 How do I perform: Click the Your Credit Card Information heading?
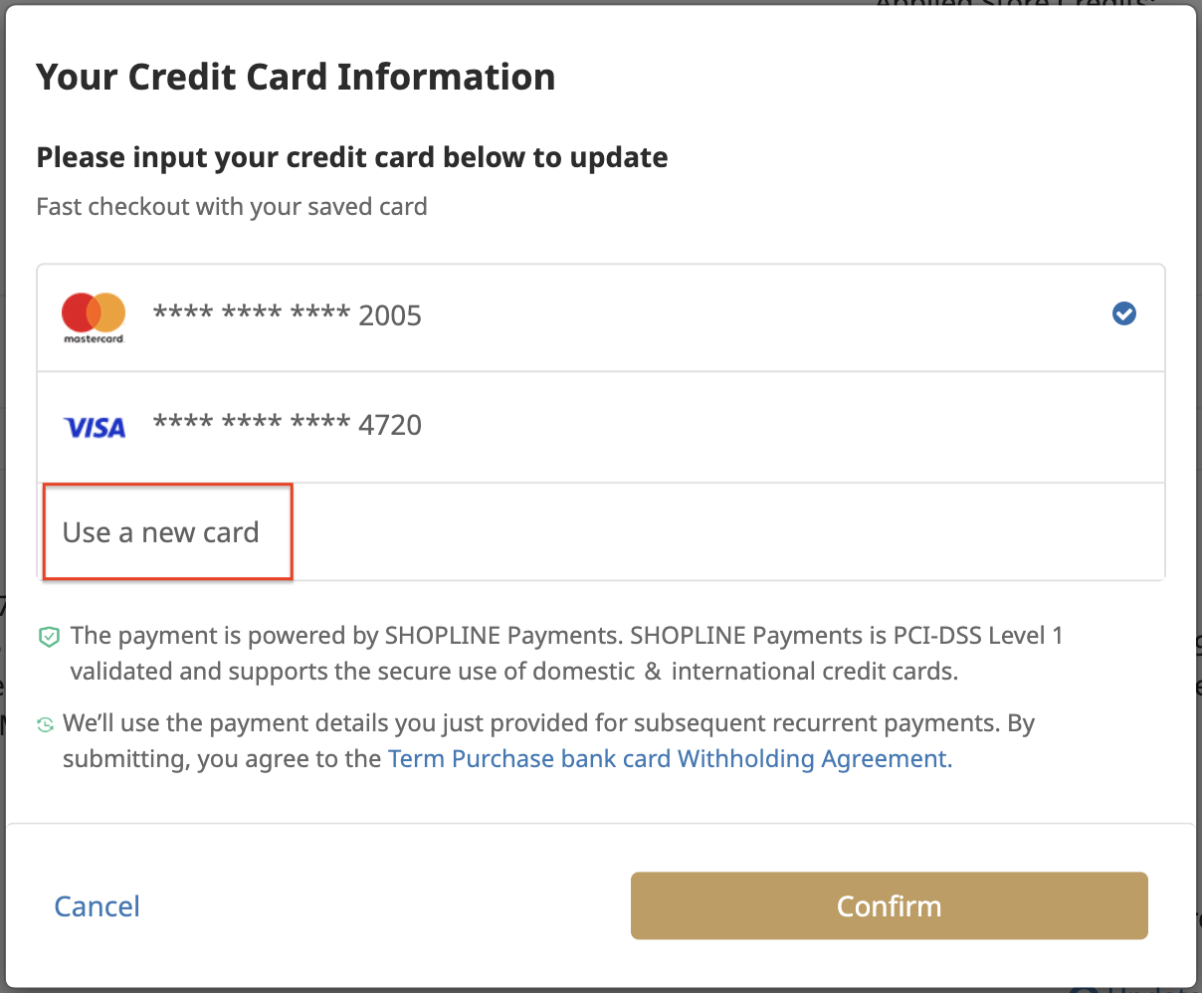pos(296,77)
